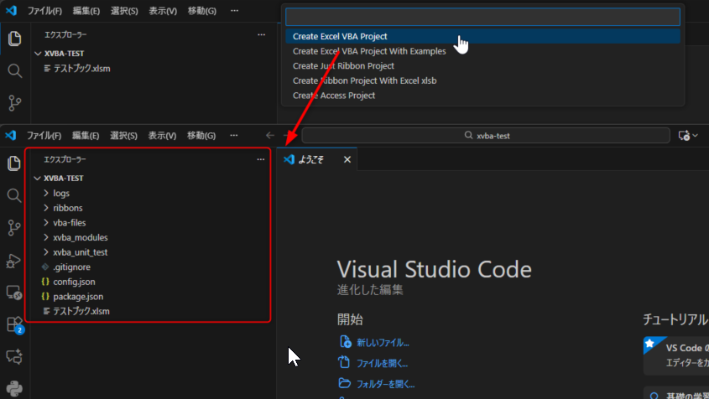Expand the xvba_unit_test folder
Image resolution: width=709 pixels, height=399 pixels.
(x=46, y=252)
